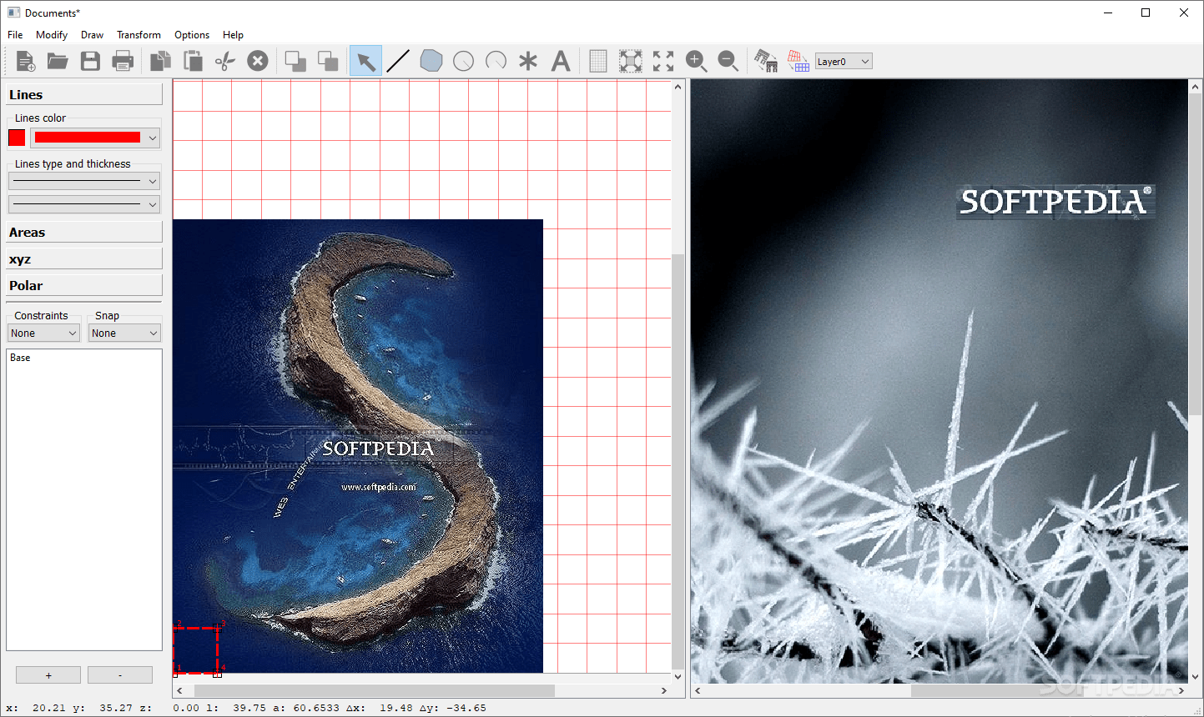Open the line type dropdown
This screenshot has height=717, width=1204.
click(84, 181)
